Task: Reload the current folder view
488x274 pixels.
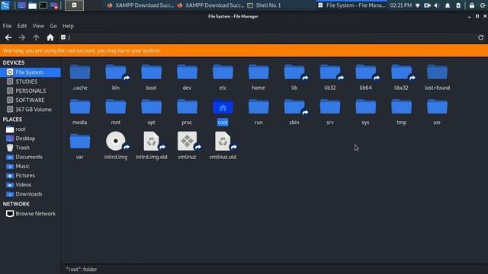Action: 481,37
